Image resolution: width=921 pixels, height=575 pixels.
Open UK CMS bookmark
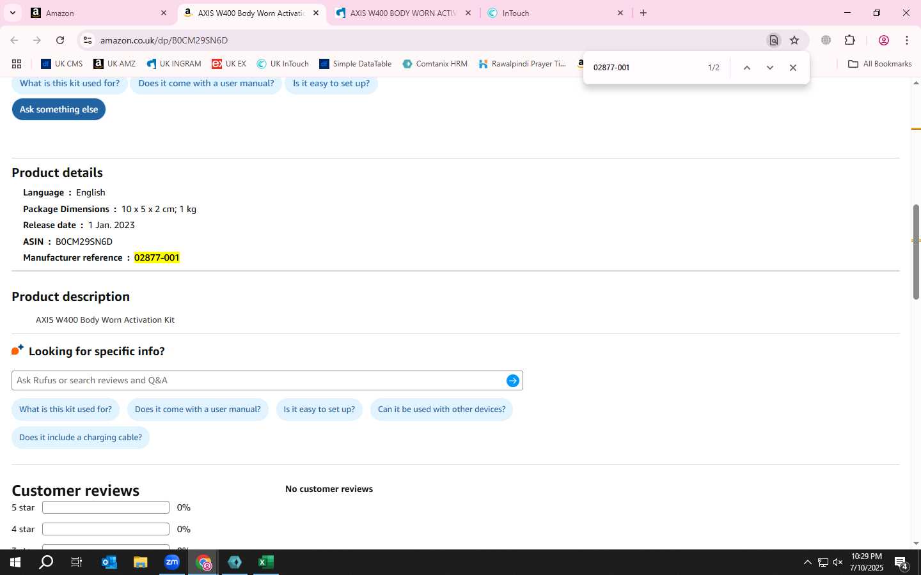tap(61, 64)
